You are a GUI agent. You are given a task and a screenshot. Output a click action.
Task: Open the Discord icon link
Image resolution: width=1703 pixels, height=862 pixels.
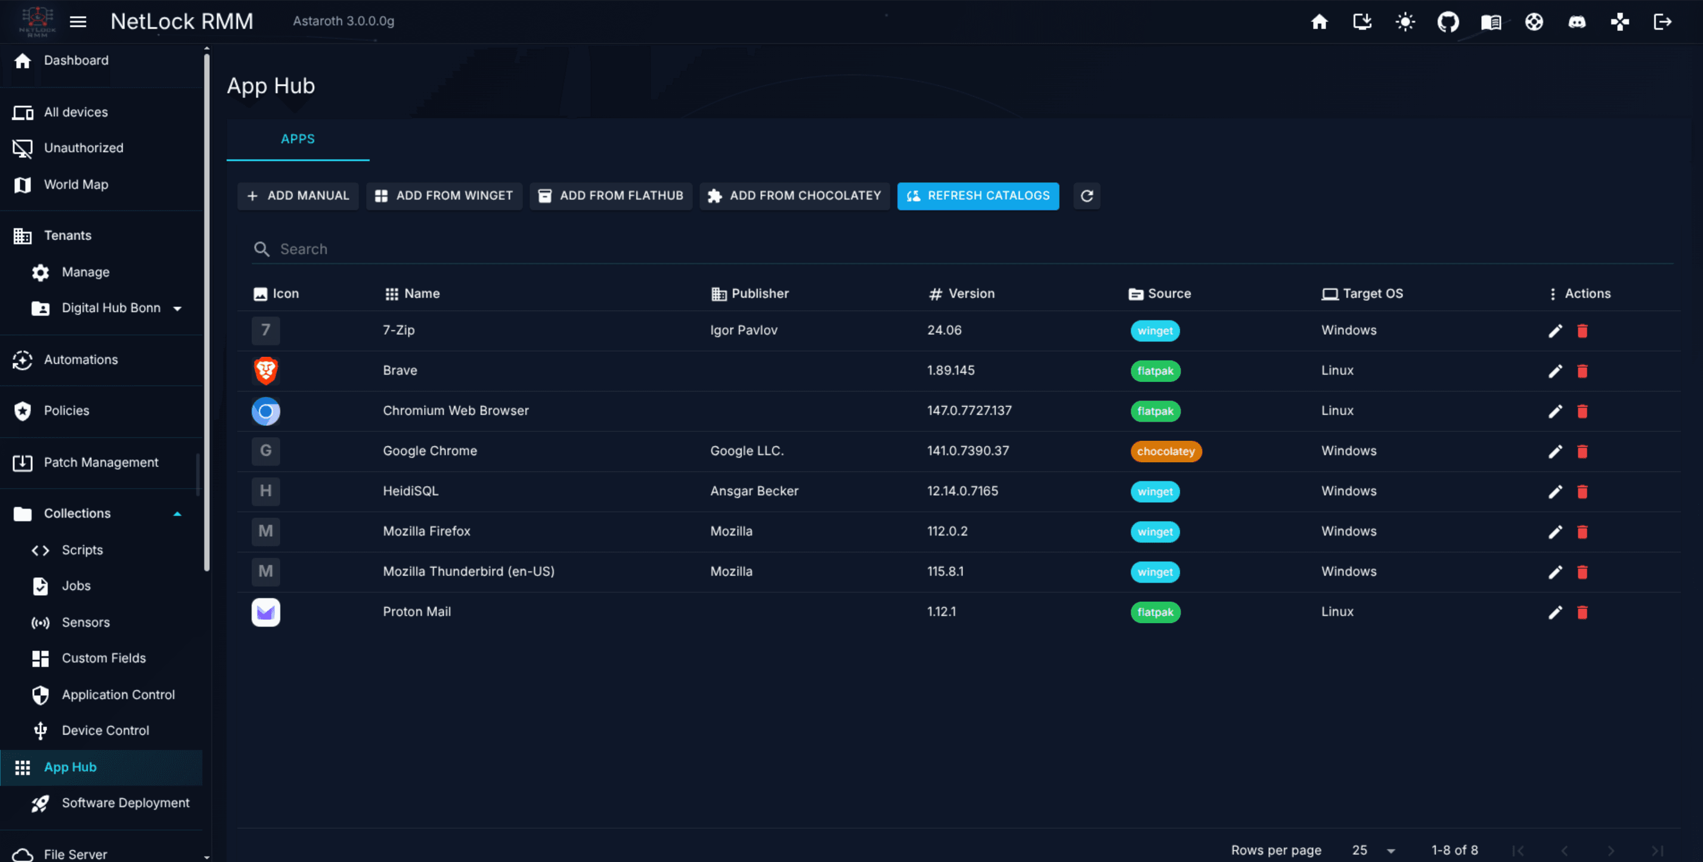coord(1577,22)
